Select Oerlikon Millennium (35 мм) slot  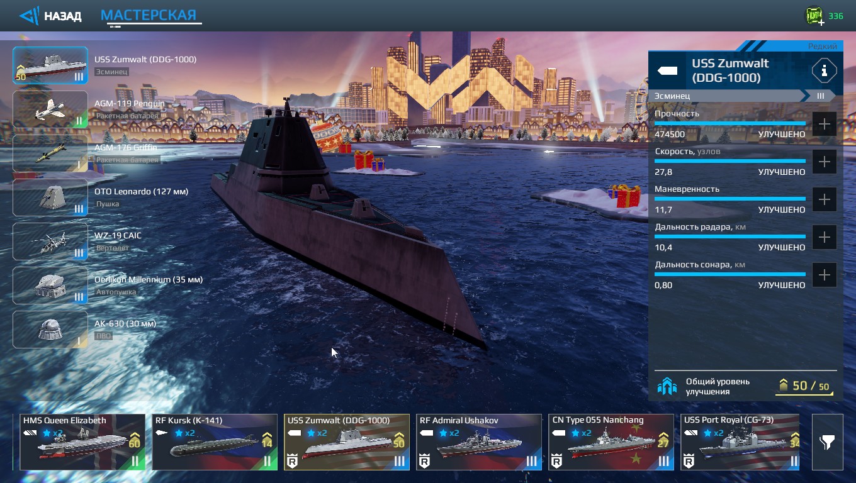[x=50, y=286]
